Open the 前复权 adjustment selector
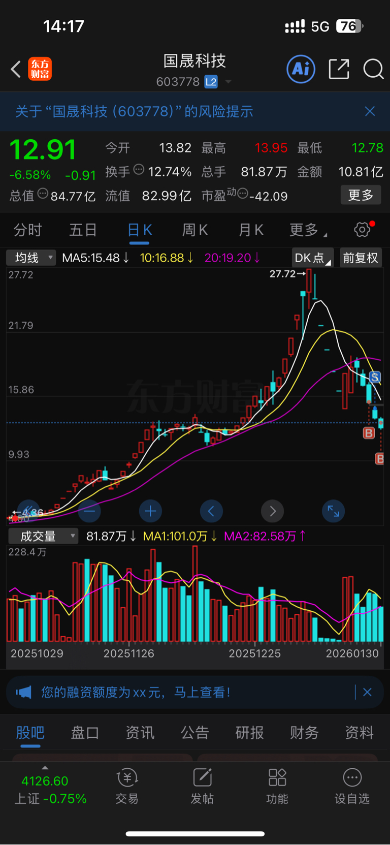 point(361,258)
